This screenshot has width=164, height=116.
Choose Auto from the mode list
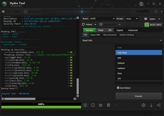[x=139, y=48]
